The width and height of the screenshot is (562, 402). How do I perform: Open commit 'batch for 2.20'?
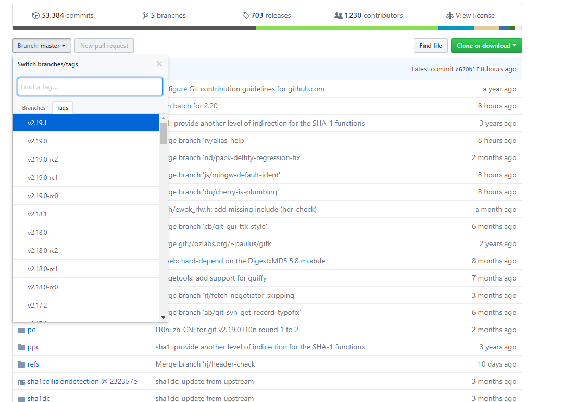coord(193,106)
